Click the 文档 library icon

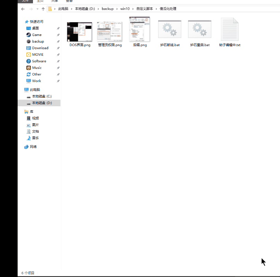28,131
